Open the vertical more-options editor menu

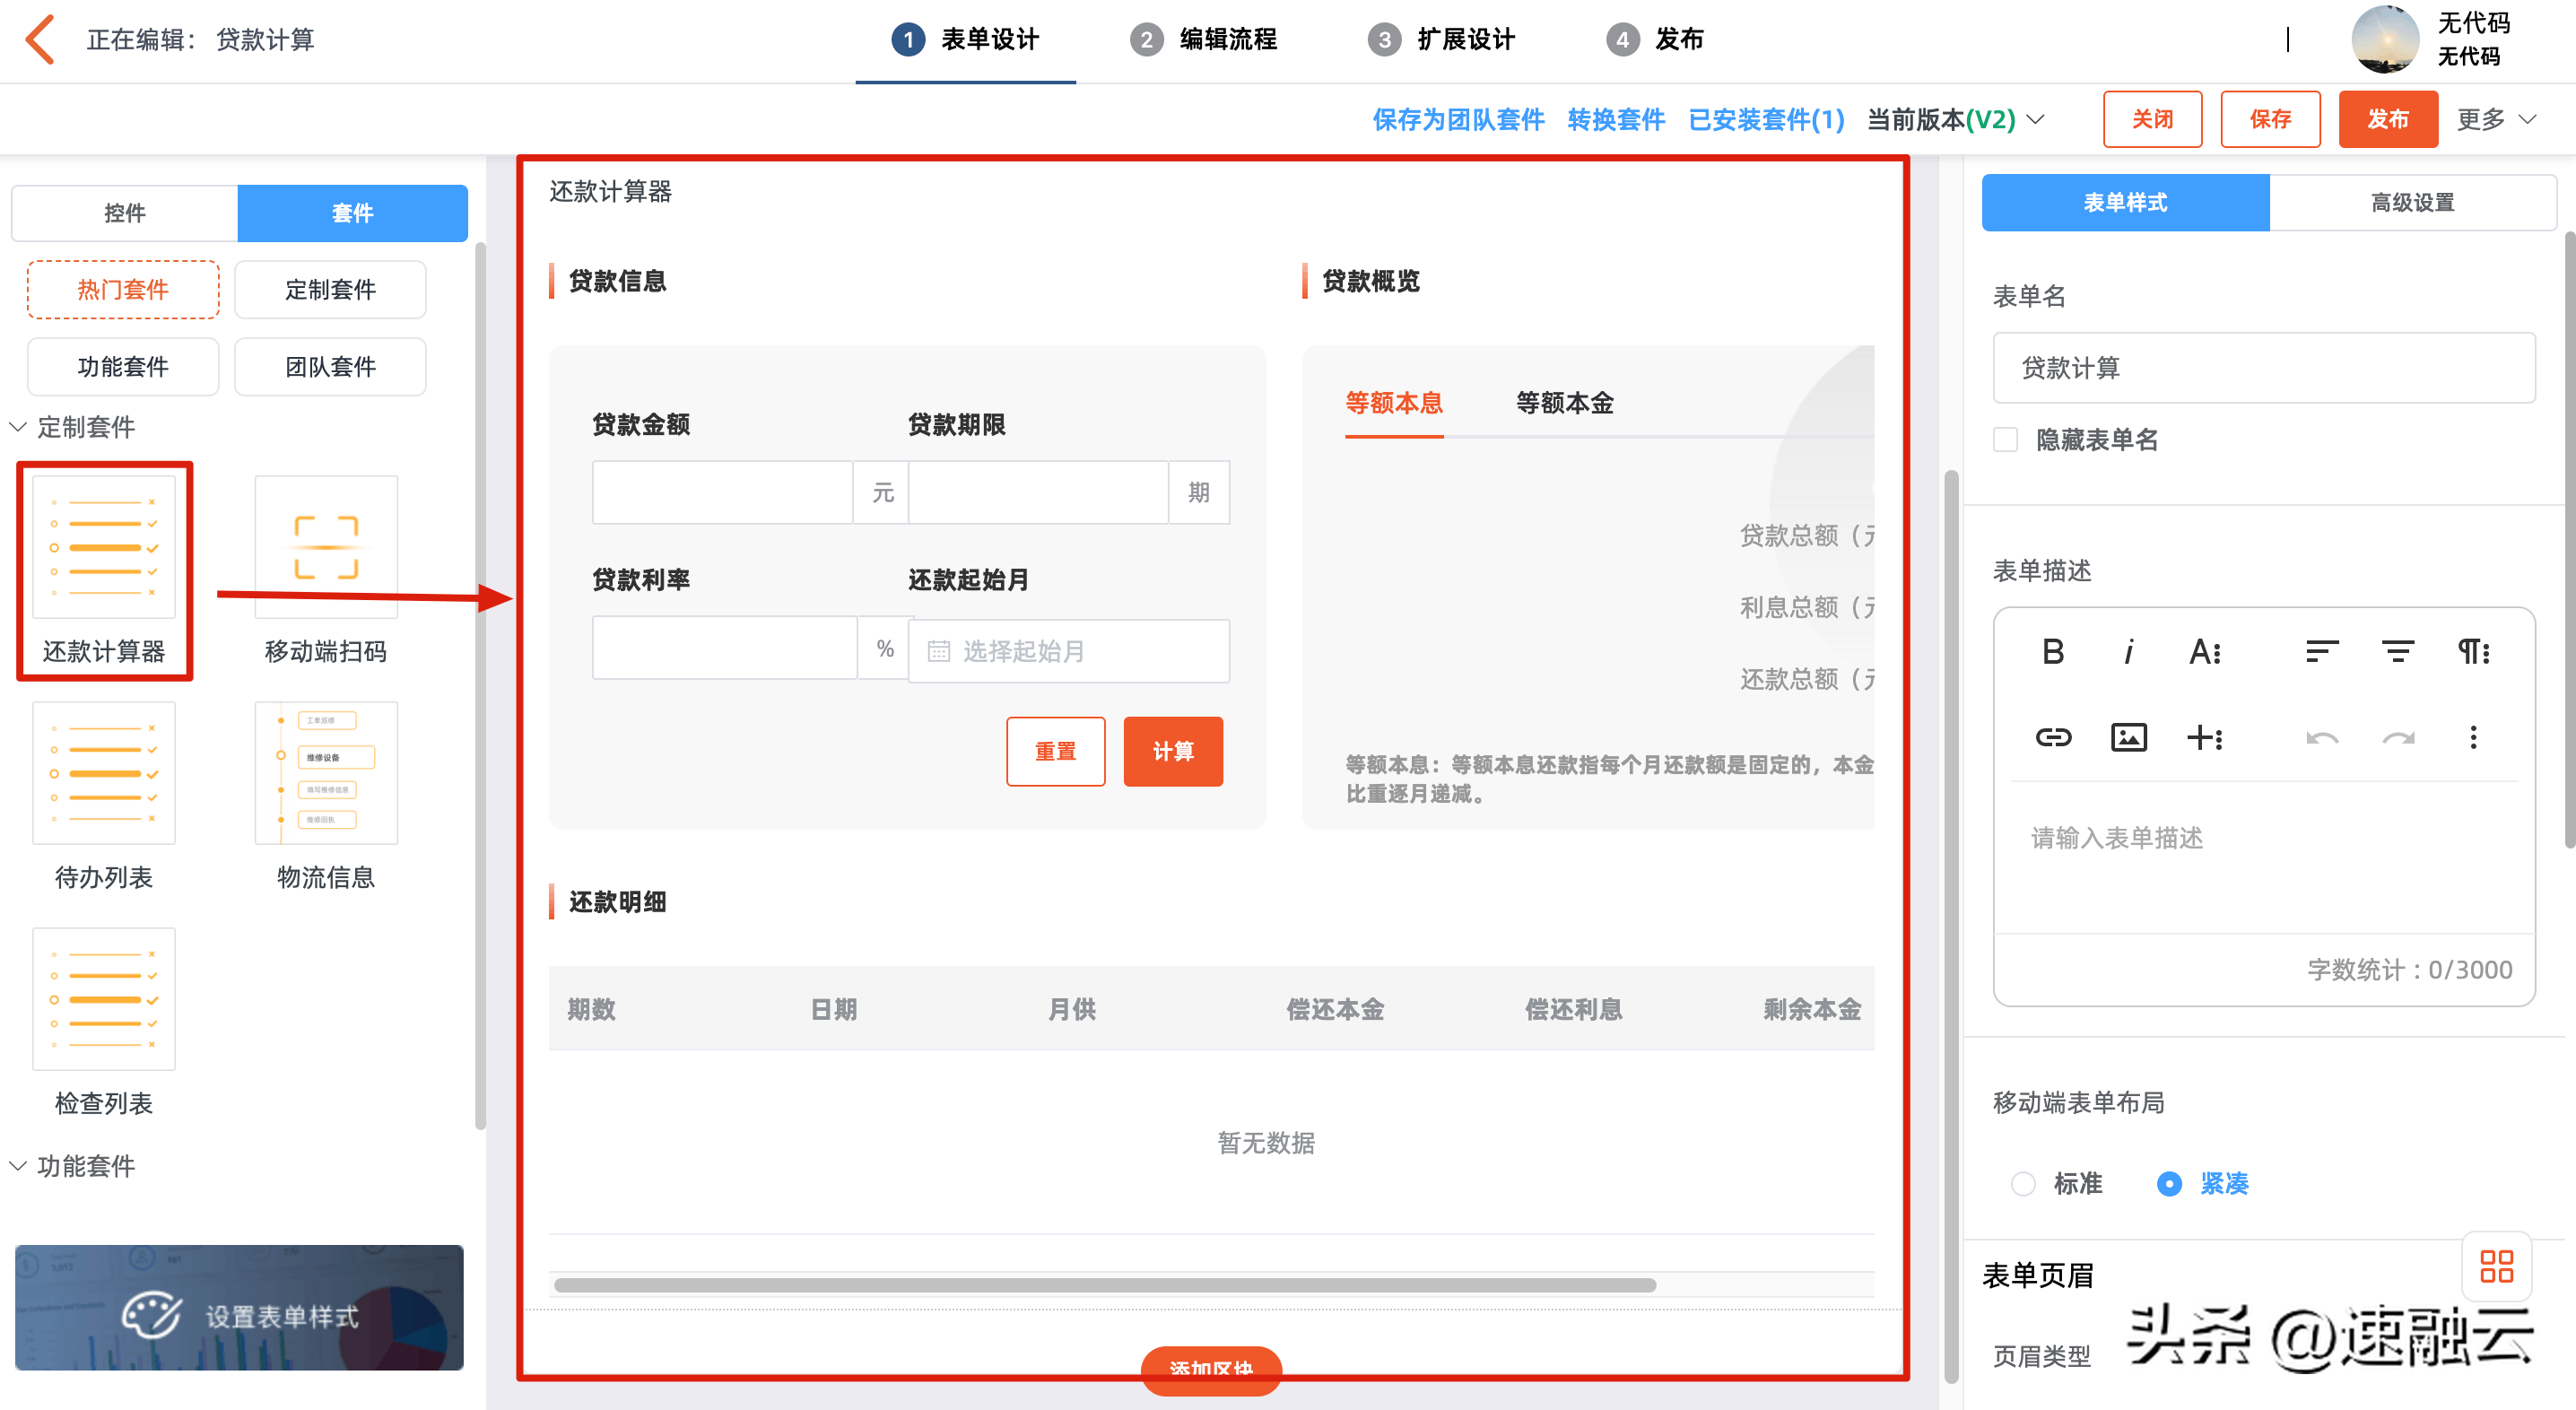coord(2473,738)
